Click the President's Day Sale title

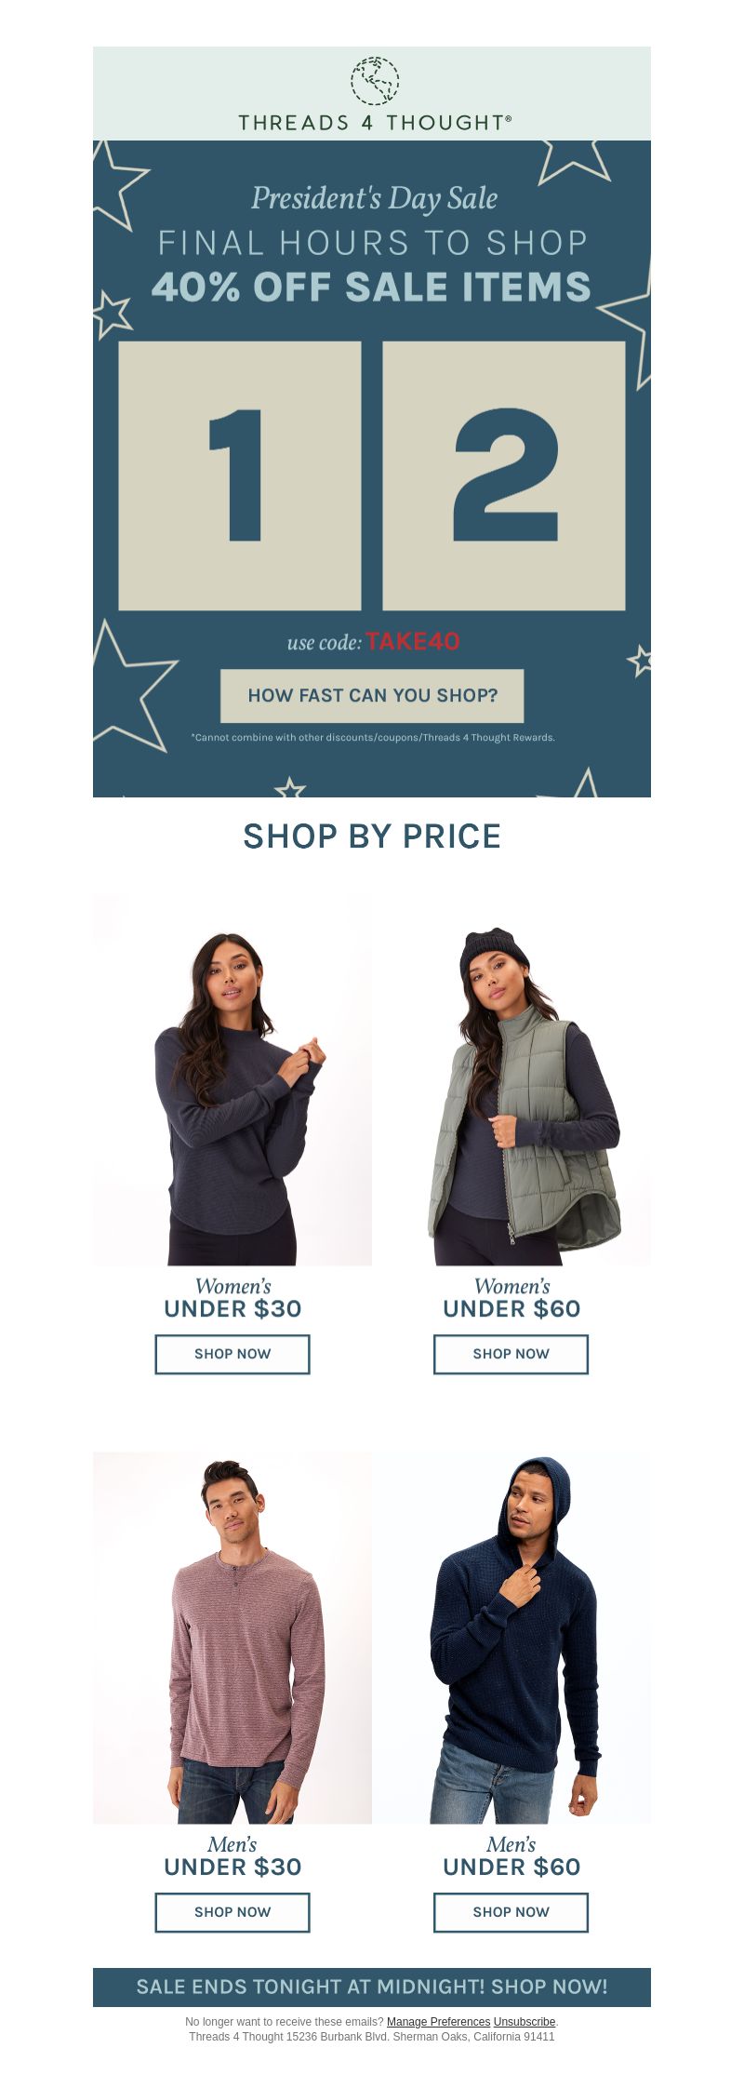(375, 198)
